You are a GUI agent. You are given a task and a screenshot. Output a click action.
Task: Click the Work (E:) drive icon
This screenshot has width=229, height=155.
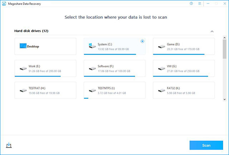(23, 68)
